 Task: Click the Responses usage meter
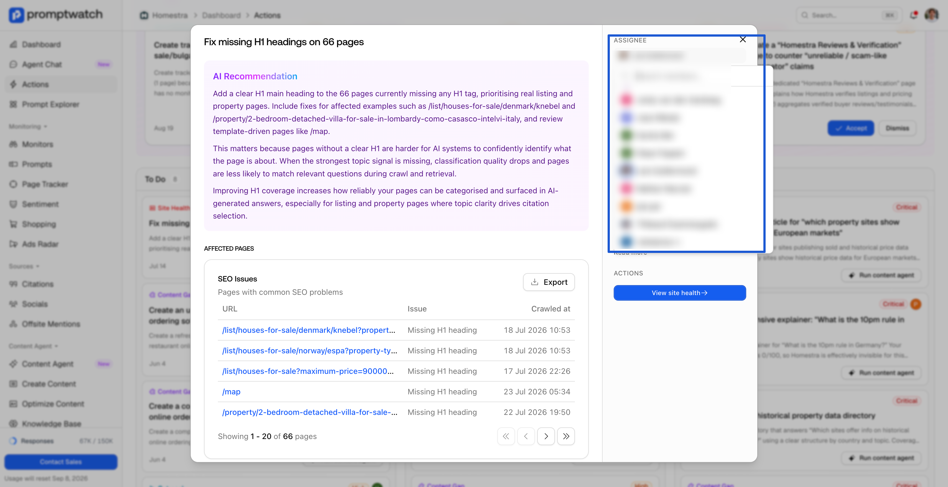click(61, 441)
